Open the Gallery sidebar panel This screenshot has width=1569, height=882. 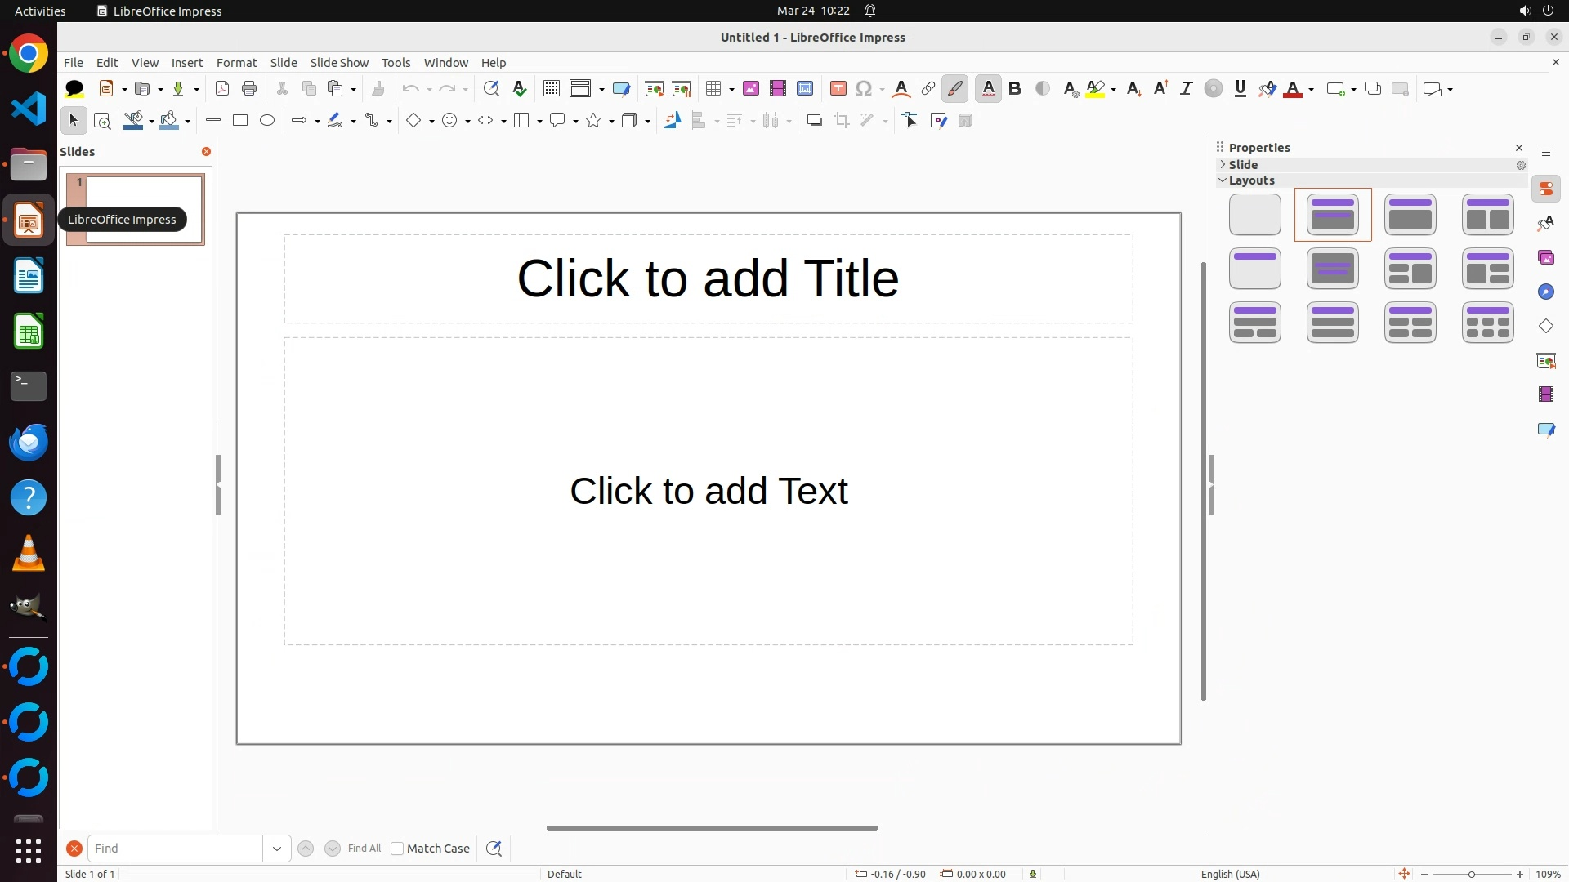[x=1546, y=258]
